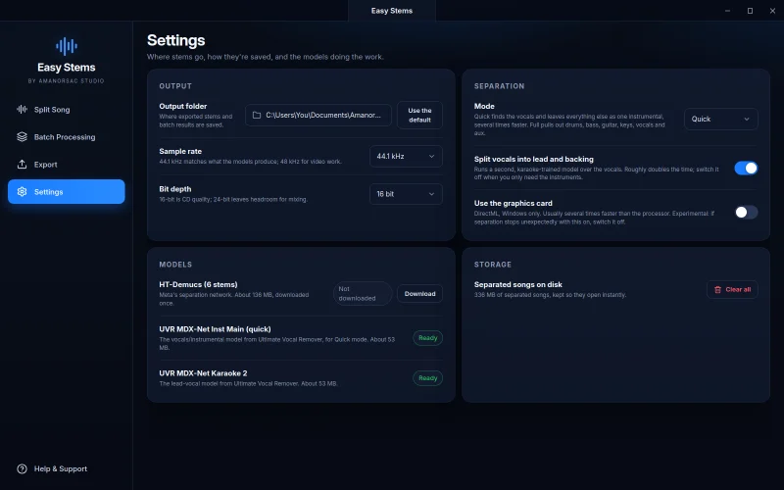Click the HT-Demucs (6 stems) label
The width and height of the screenshot is (784, 490).
pyautogui.click(x=198, y=284)
